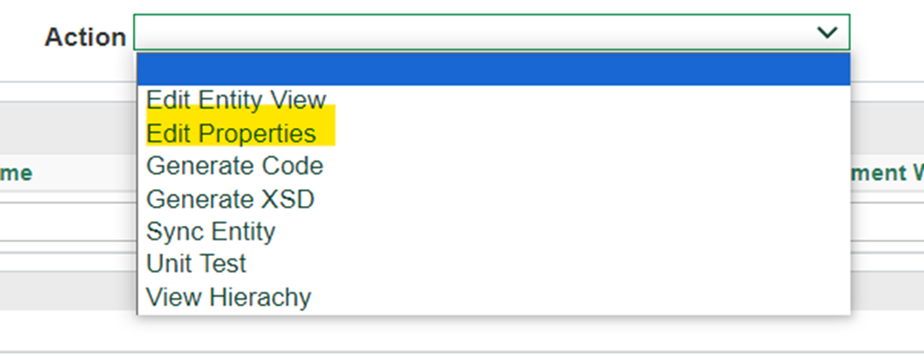Image resolution: width=924 pixels, height=364 pixels.
Task: Click the truncated "ment W" column header
Action: pyautogui.click(x=886, y=173)
